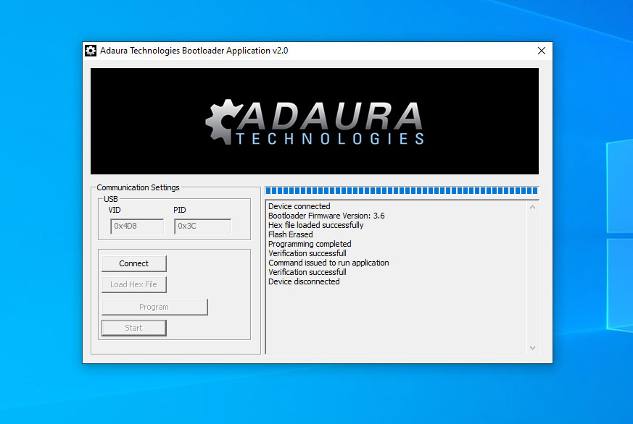Click the window title bar text
The image size is (633, 424).
pos(194,51)
